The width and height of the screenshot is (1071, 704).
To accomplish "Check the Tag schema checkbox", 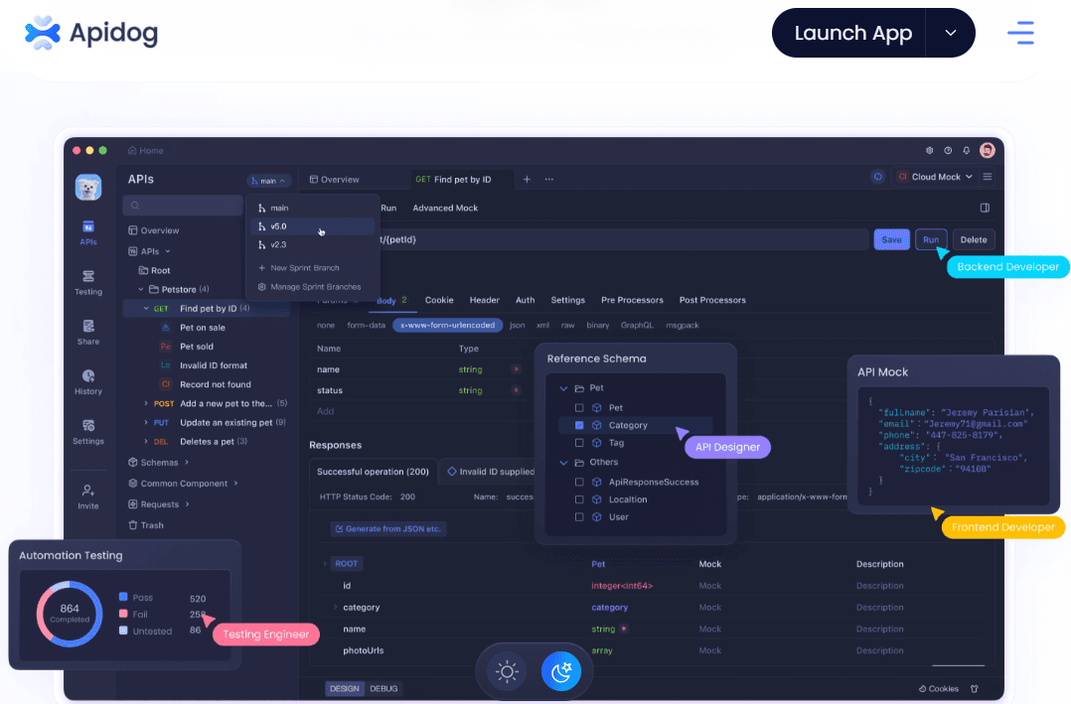I will click(x=579, y=443).
